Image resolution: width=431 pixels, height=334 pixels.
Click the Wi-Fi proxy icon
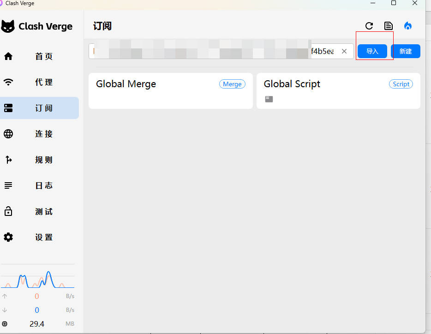tap(8, 82)
